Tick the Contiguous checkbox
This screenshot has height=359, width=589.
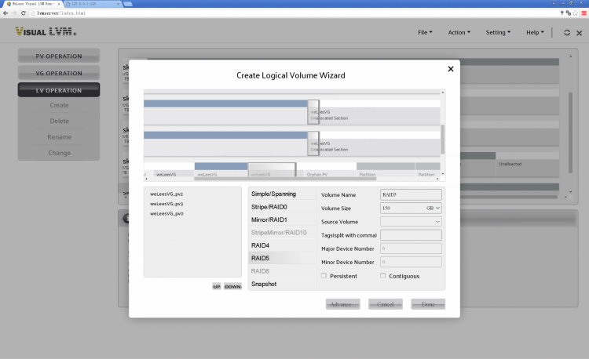[383, 276]
